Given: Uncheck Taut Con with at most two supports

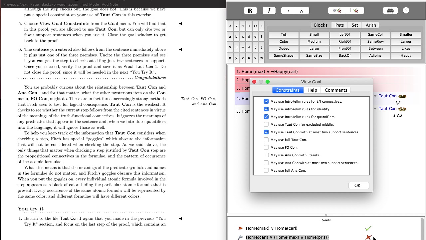Looking at the screenshot, I should pyautogui.click(x=266, y=132).
